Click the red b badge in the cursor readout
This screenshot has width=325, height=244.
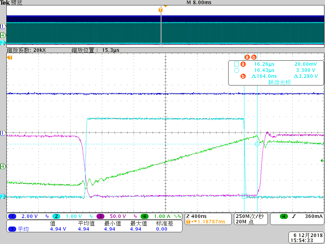243,76
